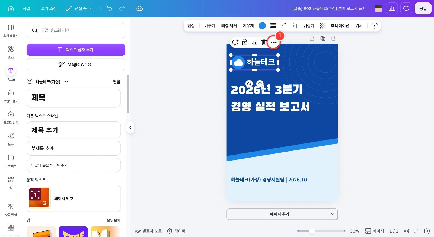Click the redo arrow

tap(122, 8)
